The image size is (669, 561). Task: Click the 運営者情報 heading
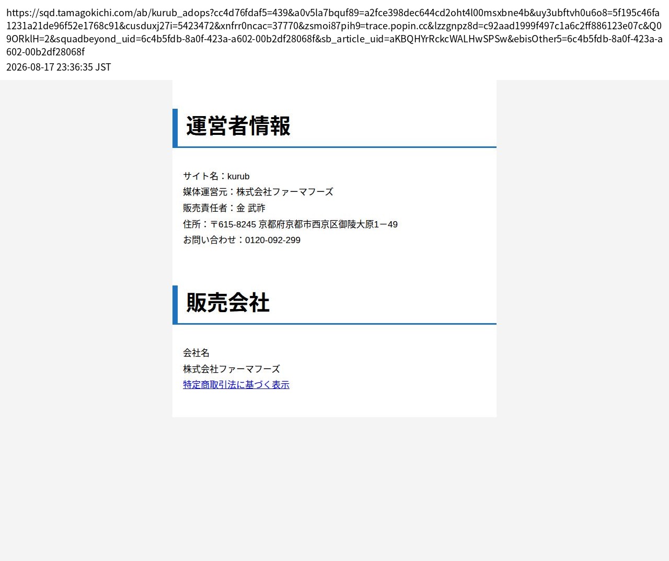pos(238,126)
